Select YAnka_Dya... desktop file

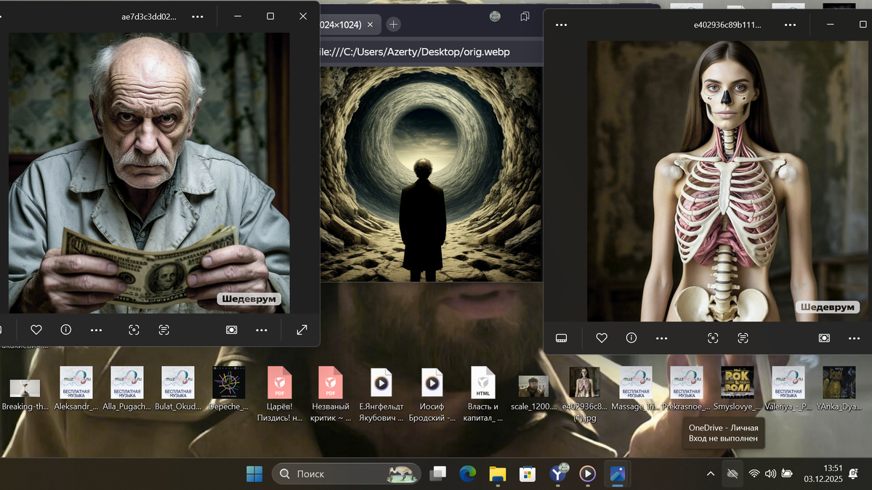click(x=839, y=390)
